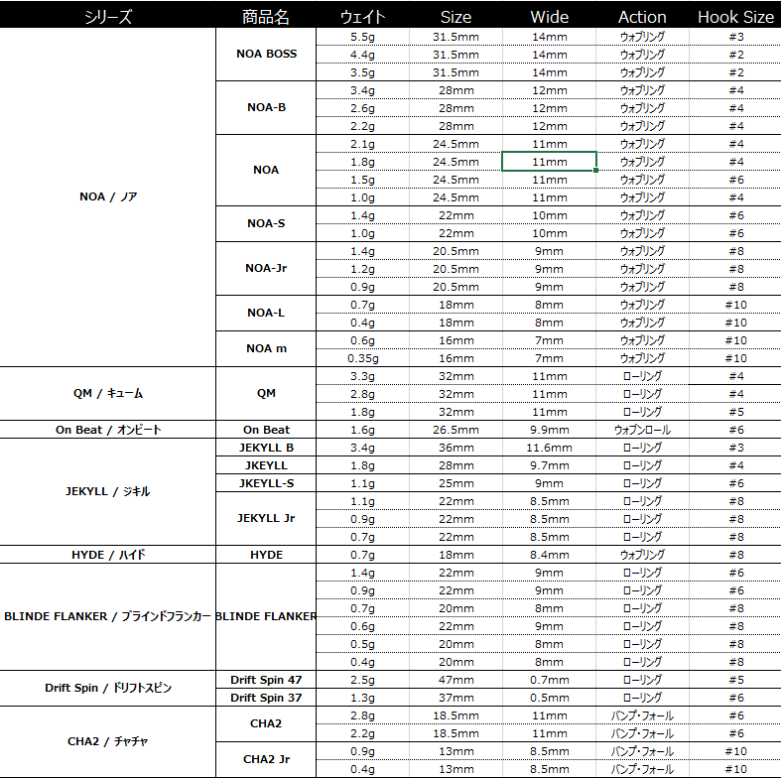Select the Action column header

pyautogui.click(x=642, y=17)
